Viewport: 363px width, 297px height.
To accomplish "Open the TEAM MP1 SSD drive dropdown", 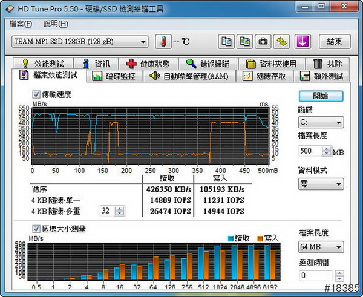I will [x=80, y=42].
